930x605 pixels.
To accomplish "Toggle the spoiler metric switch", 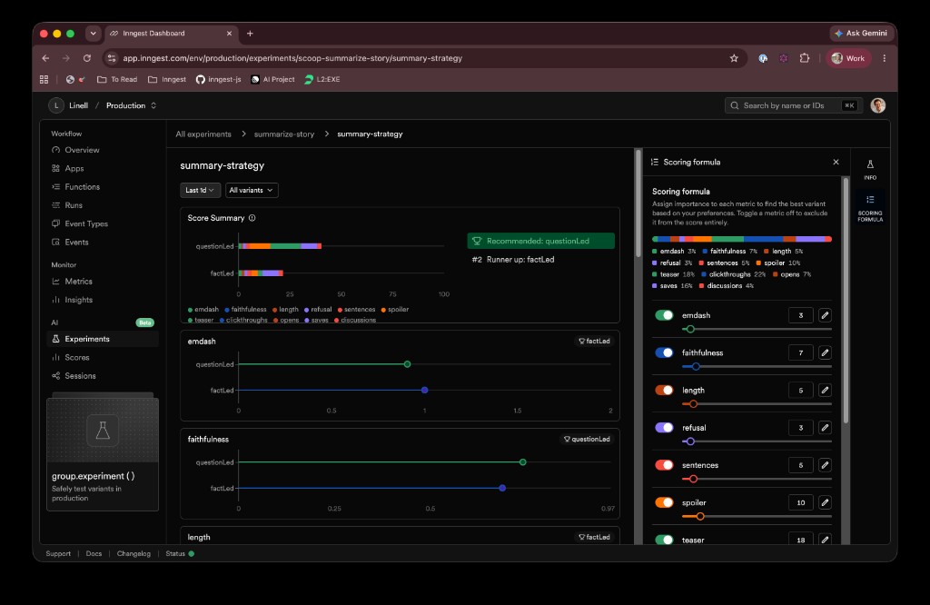I will [664, 502].
